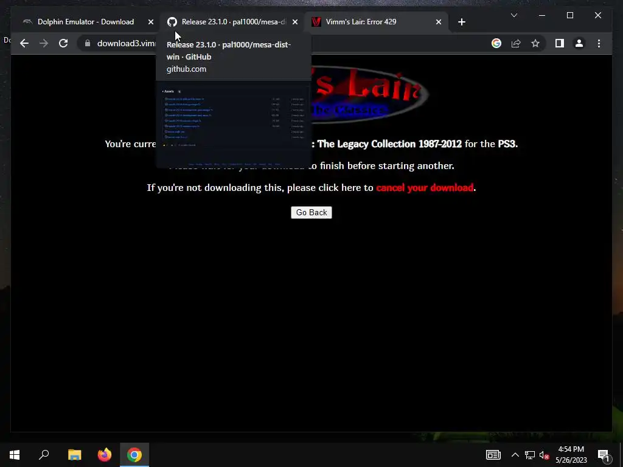Image resolution: width=623 pixels, height=467 pixels.
Task: Switch to the Dolphin Emulator - Download tab
Action: [85, 22]
